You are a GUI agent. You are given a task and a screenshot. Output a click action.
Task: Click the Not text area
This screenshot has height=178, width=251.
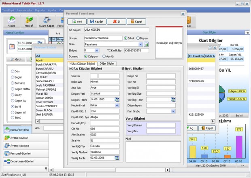coord(153,152)
